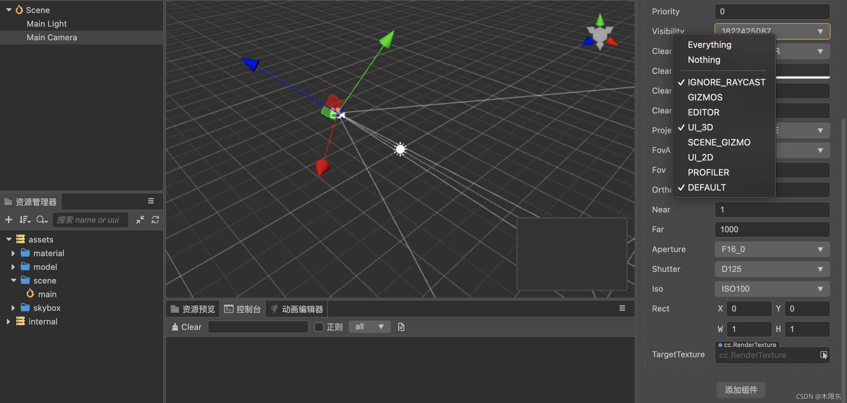
Task: Expand the material folder
Action: (13, 253)
